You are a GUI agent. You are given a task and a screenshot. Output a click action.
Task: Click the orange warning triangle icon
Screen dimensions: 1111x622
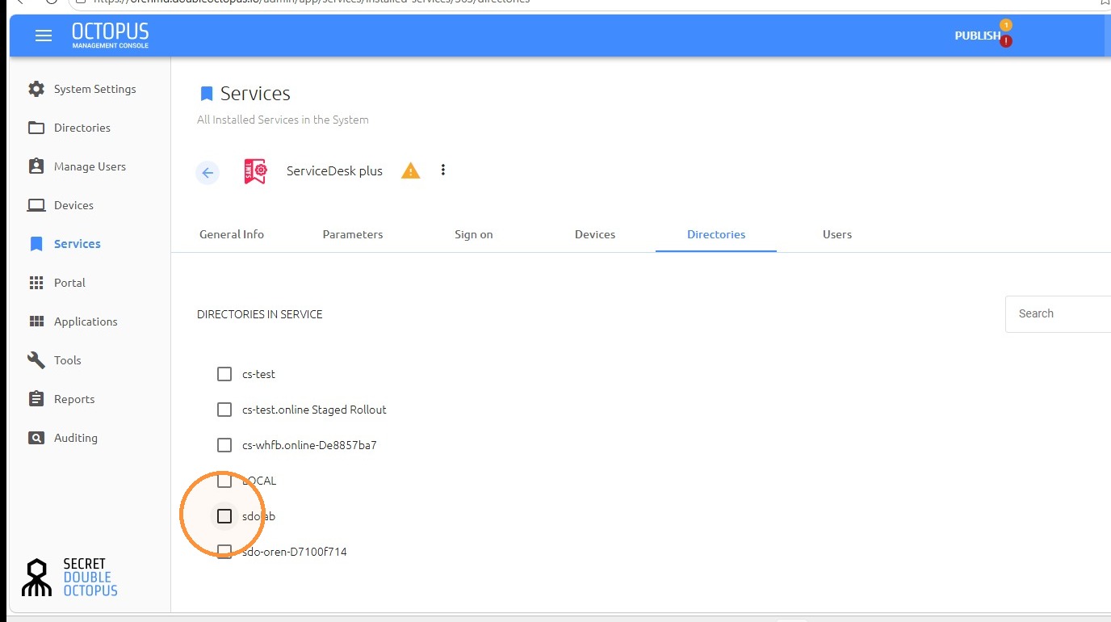point(411,170)
